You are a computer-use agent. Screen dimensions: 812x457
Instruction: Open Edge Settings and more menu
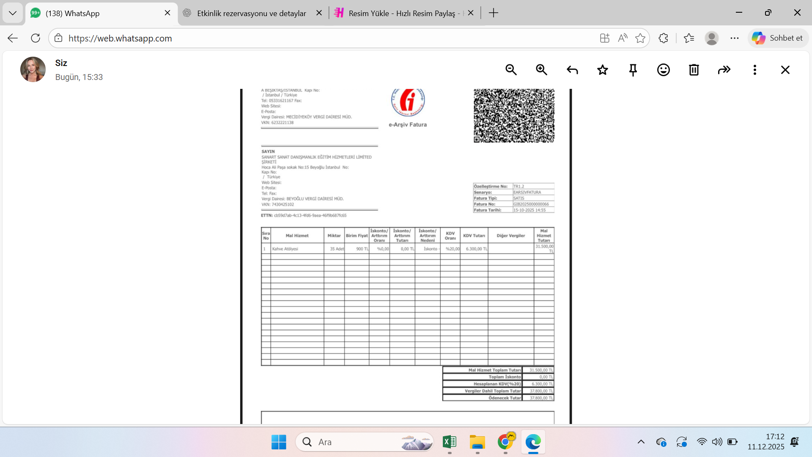[x=735, y=38]
